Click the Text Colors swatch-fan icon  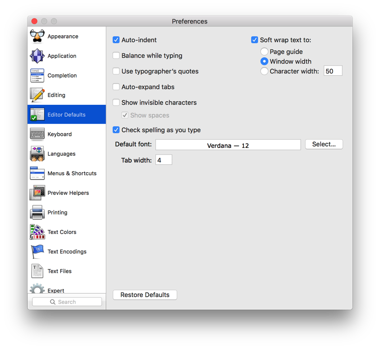point(37,232)
